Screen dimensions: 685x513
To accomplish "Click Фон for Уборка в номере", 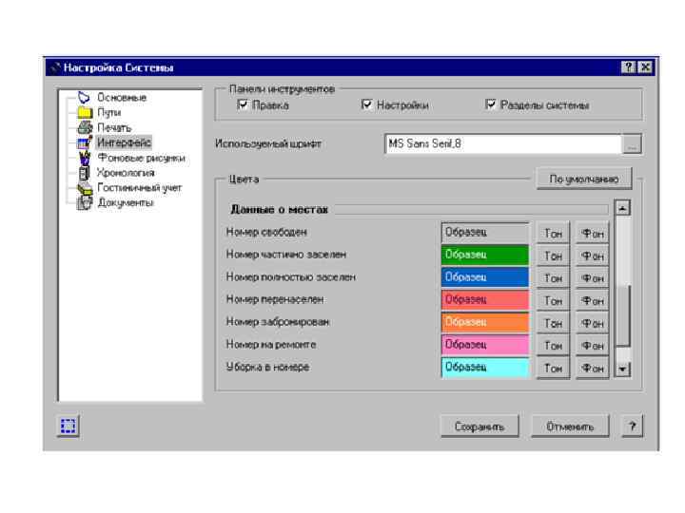I will 593,369.
